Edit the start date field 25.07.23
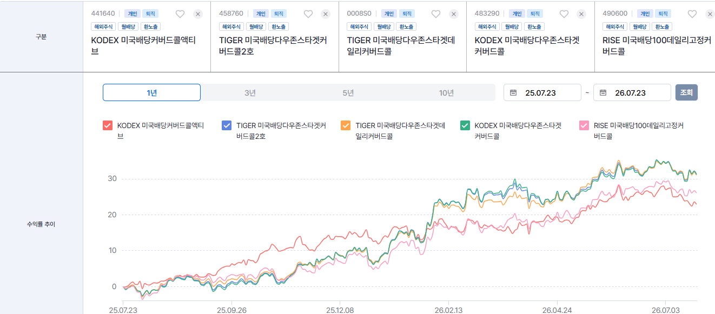715x314 pixels. coord(542,92)
